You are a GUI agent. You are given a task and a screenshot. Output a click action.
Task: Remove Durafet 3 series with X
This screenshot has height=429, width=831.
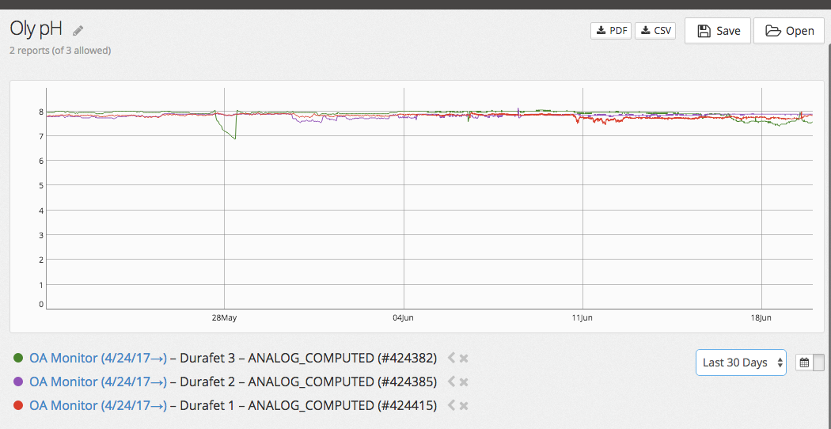tap(464, 359)
